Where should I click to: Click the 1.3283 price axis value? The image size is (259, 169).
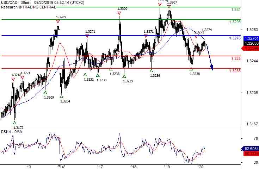pos(252,30)
